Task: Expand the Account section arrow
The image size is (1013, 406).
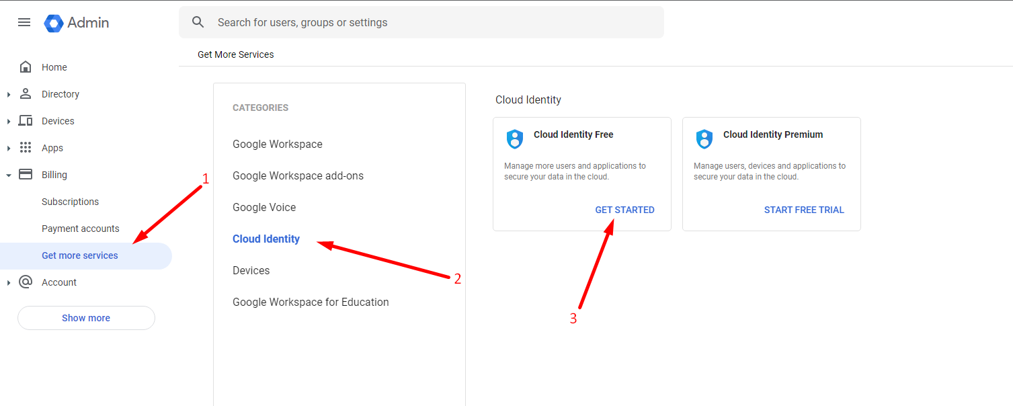Action: (9, 283)
